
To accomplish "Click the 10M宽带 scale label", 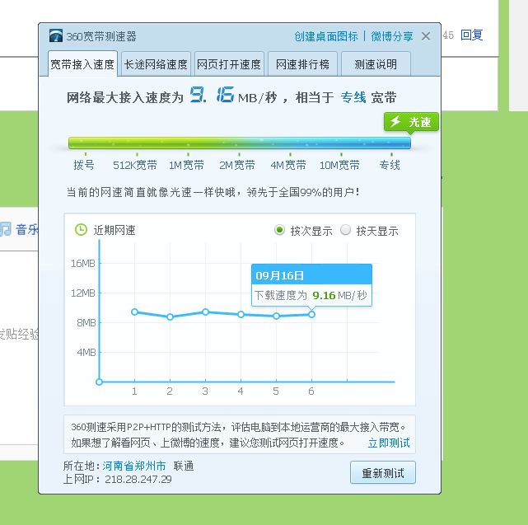I will pos(339,165).
